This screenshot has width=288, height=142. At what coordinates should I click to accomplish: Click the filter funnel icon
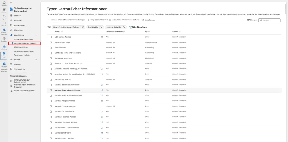click(x=130, y=27)
